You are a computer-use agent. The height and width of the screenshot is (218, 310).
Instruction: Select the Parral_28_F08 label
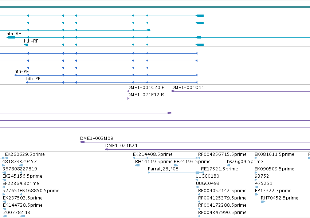pos(163,169)
